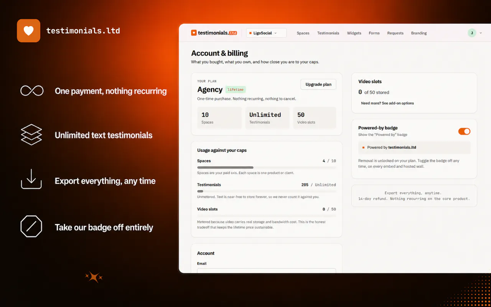Click the 285 / Unlimited count

point(318,185)
